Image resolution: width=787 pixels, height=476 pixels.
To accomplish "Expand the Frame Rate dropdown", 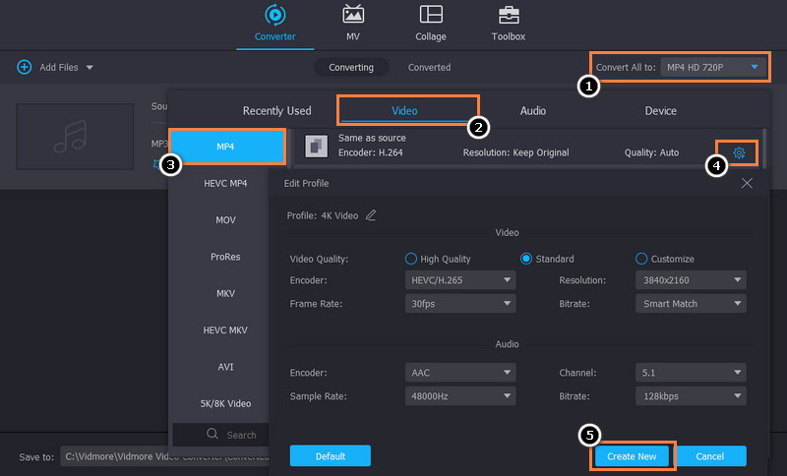I will (x=460, y=304).
